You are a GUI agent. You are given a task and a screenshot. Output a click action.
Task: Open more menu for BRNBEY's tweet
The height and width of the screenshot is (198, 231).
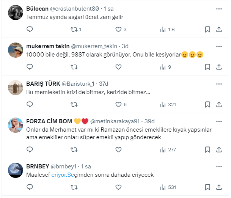coord(219,166)
